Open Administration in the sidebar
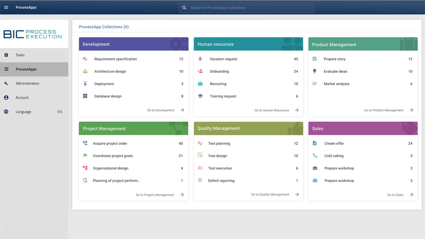425x239 pixels. pyautogui.click(x=34, y=83)
